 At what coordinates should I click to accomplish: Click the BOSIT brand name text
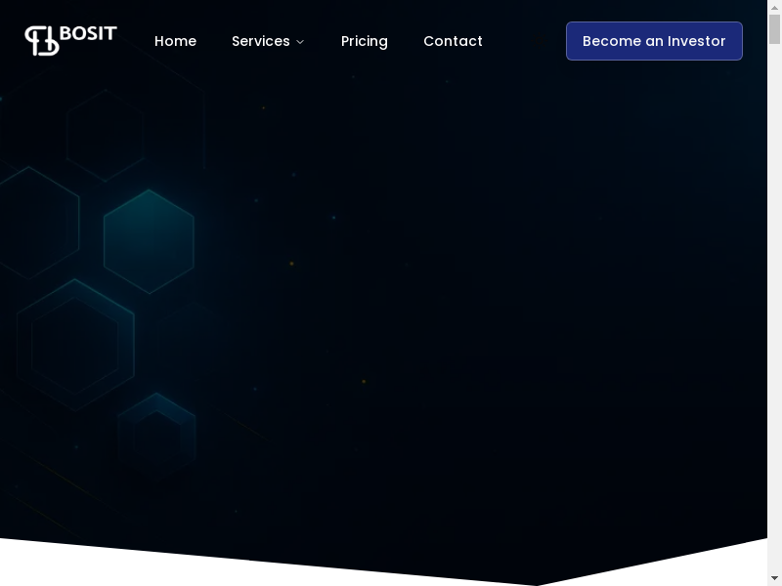(x=88, y=34)
